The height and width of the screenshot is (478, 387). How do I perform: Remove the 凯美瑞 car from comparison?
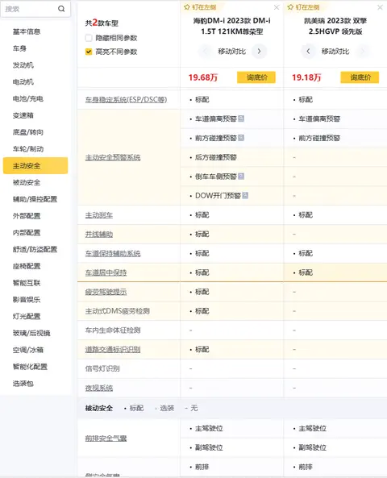[380, 7]
